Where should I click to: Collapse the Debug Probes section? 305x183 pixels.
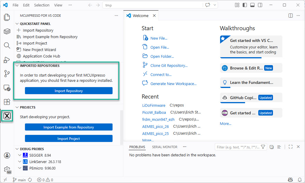(x=17, y=149)
